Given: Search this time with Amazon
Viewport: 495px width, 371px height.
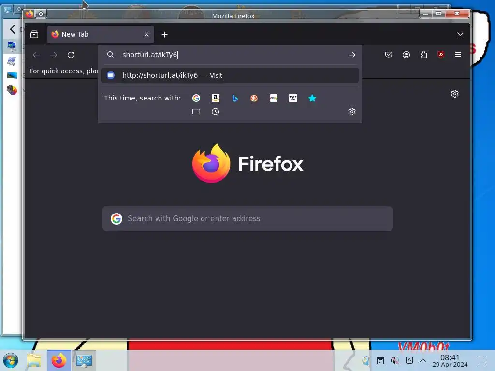Looking at the screenshot, I should pyautogui.click(x=215, y=98).
